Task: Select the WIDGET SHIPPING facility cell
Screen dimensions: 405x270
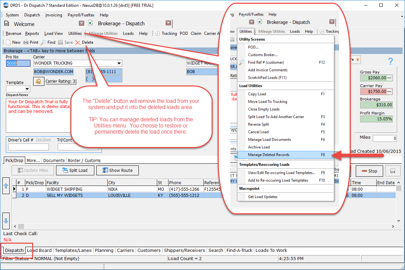Action: click(77, 189)
